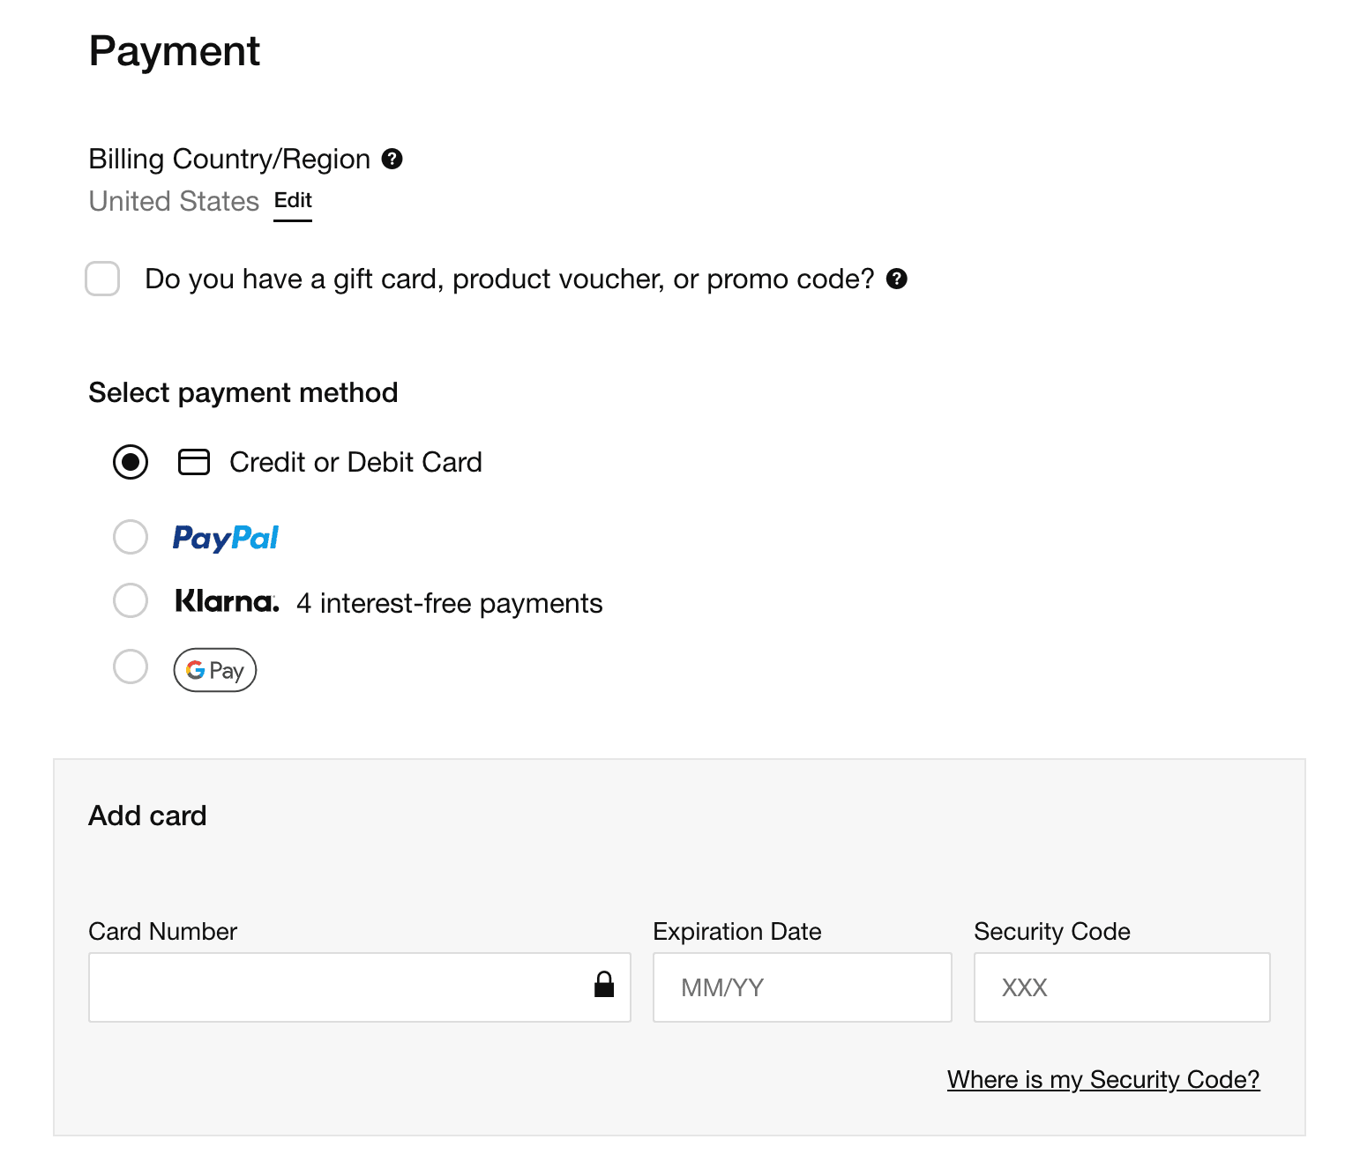The width and height of the screenshot is (1360, 1169).
Task: Choose the Klarna payment radio button
Action: click(131, 600)
